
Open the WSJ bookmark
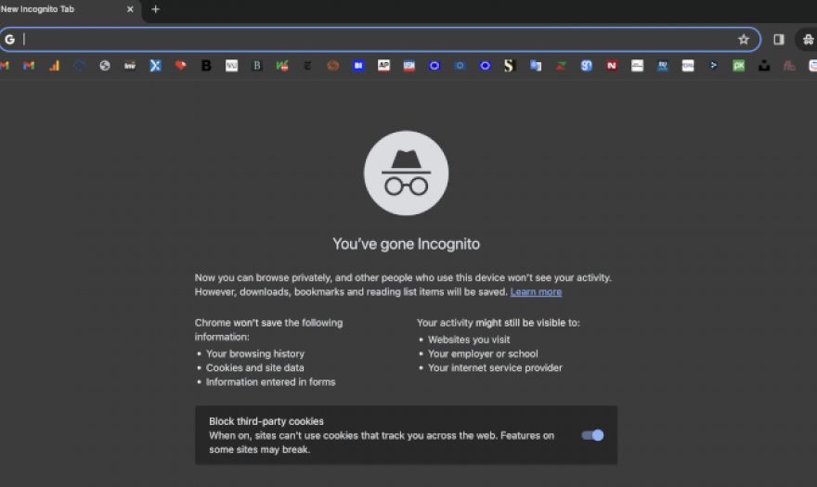click(231, 66)
